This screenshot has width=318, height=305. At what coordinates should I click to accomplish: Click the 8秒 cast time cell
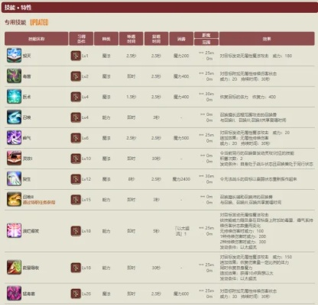coord(131,179)
